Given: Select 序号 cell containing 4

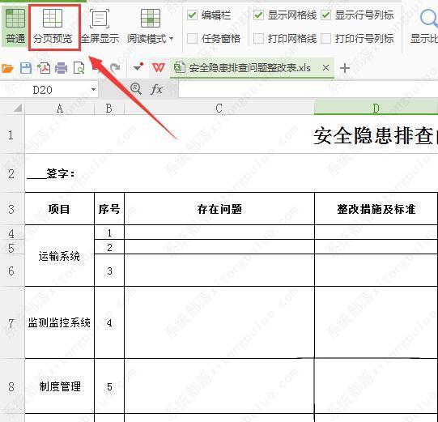Looking at the screenshot, I should 109,322.
